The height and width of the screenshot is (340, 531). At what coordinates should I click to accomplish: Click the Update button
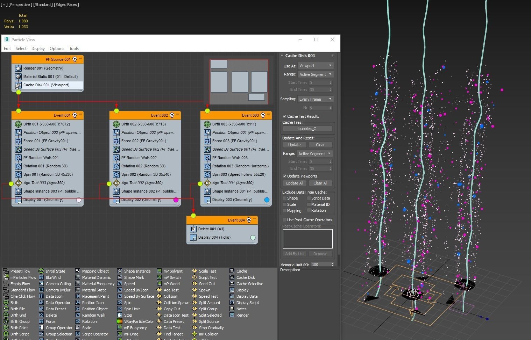294,145
